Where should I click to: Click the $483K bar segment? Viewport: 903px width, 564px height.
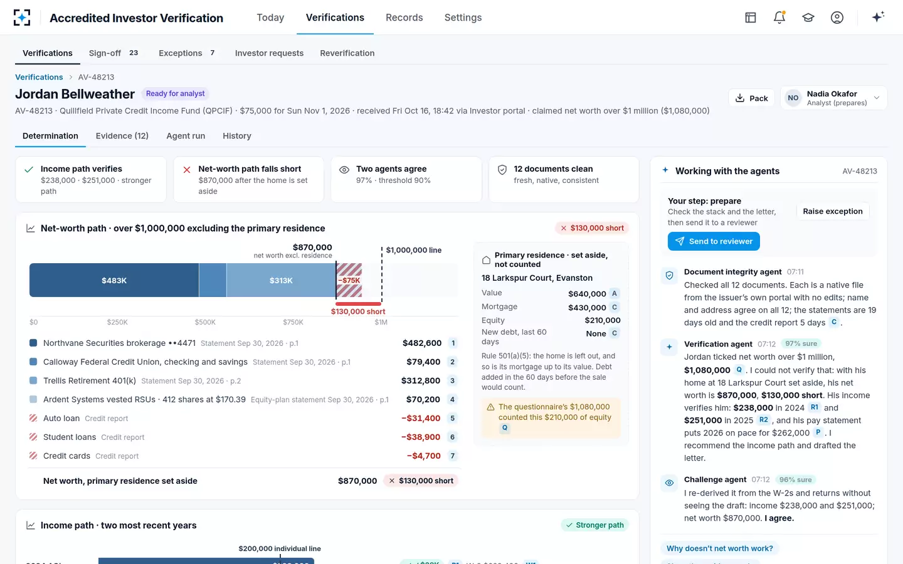point(114,280)
